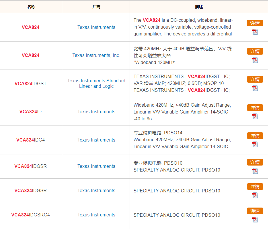Open PDF datasheet icon for VCA824IDGSRG4

click(x=255, y=220)
